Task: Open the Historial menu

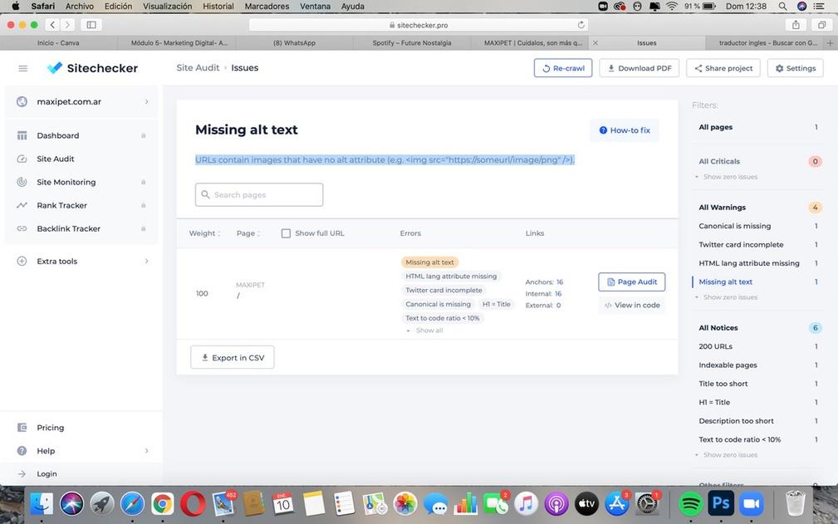Action: click(218, 7)
